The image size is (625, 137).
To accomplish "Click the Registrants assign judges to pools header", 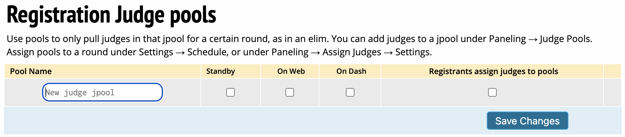I will click(x=493, y=71).
